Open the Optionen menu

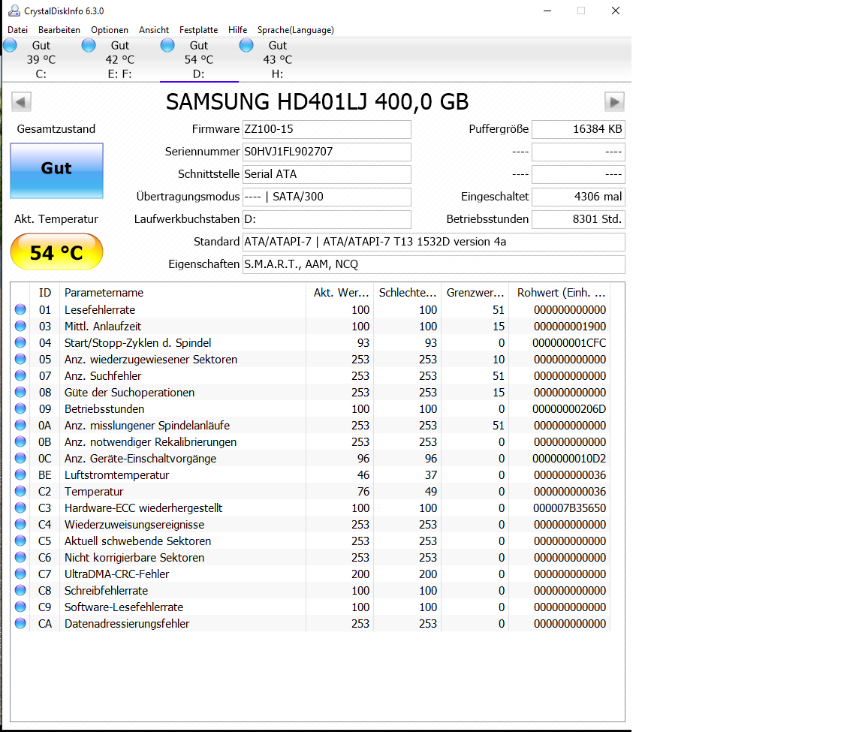coord(110,30)
